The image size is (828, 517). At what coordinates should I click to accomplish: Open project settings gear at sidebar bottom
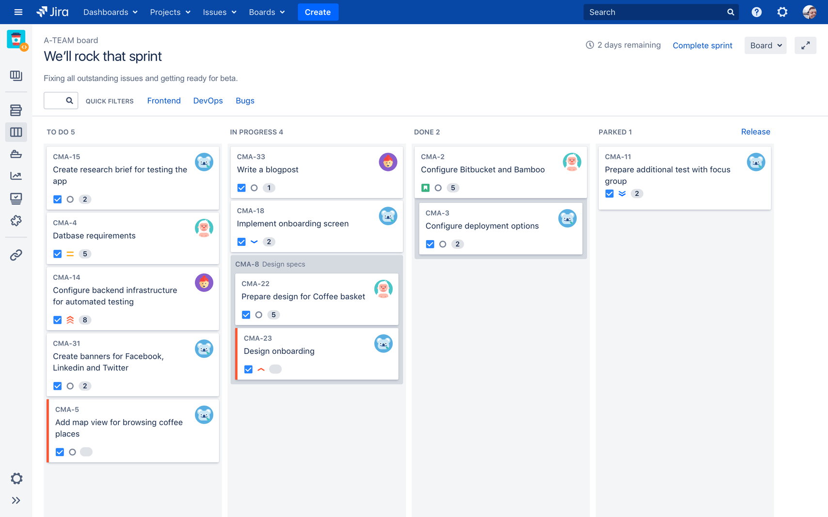16,478
